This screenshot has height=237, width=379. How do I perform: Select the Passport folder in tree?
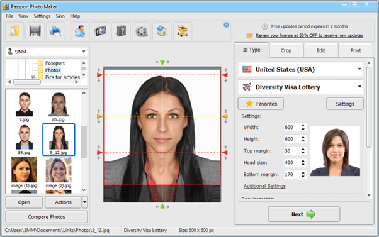(55, 63)
